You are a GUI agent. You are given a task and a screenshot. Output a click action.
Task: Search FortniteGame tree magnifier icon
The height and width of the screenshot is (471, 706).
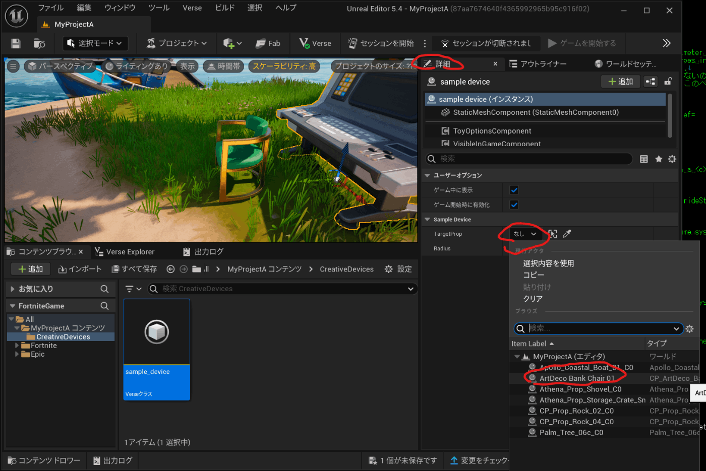[x=104, y=306]
